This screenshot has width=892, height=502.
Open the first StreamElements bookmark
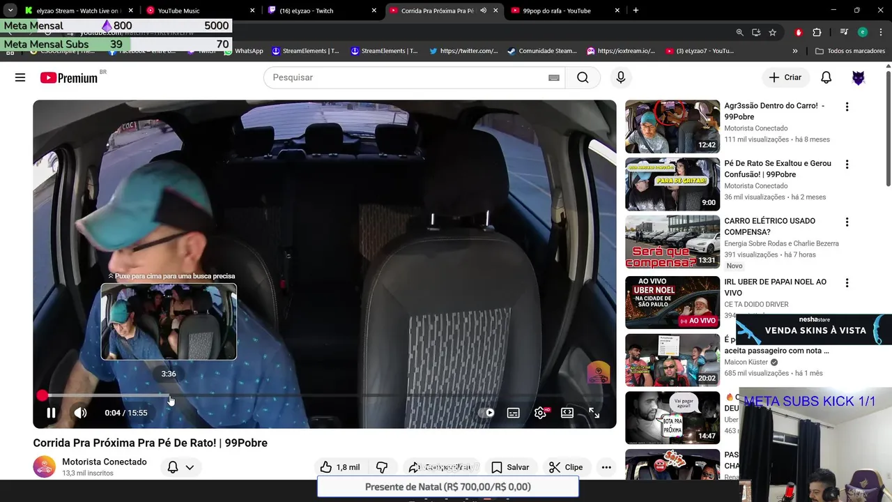coord(305,51)
